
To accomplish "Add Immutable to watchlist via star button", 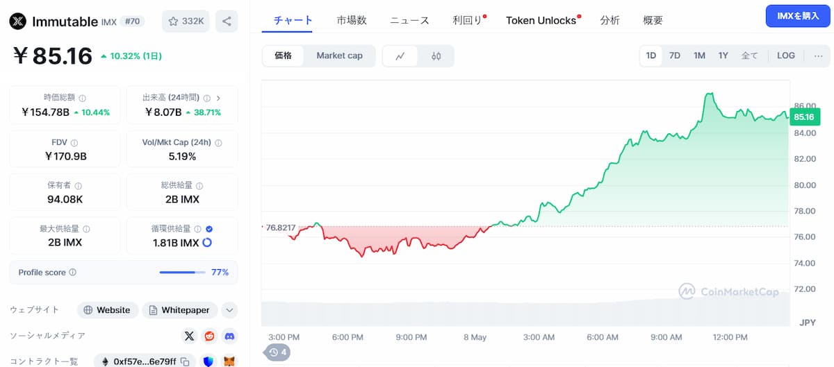I will tap(186, 22).
